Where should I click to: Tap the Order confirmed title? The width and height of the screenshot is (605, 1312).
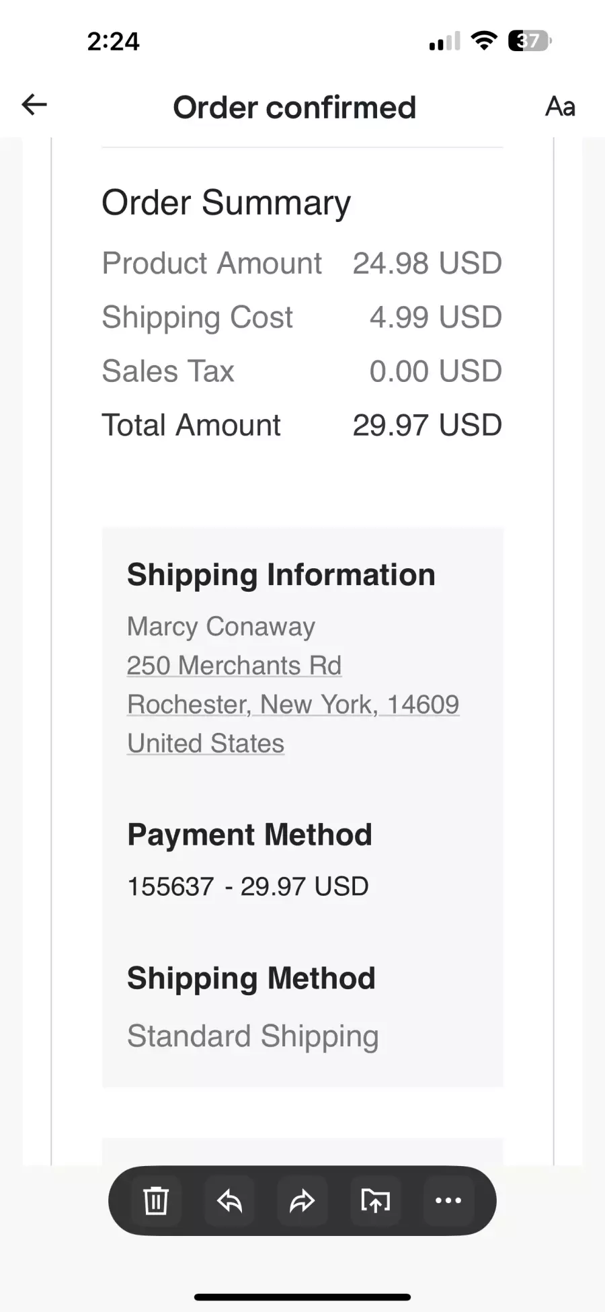pos(294,108)
